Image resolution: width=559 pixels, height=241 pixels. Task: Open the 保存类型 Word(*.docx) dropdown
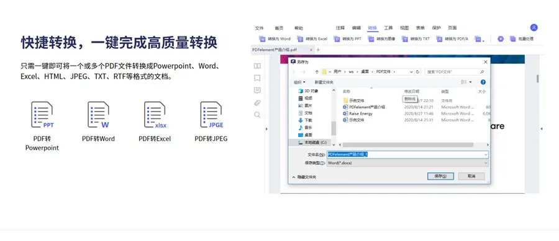(407, 163)
